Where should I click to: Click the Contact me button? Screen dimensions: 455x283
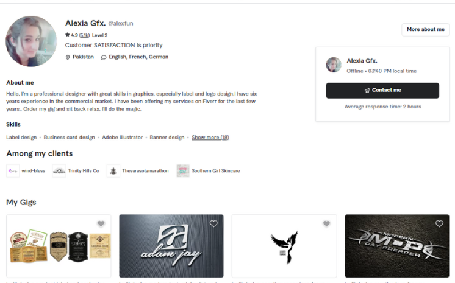[382, 90]
